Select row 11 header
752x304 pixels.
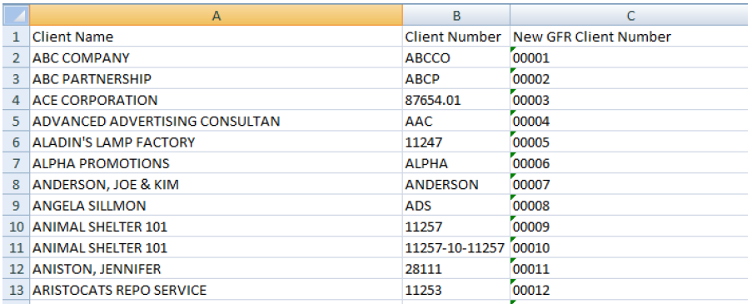[x=16, y=247]
